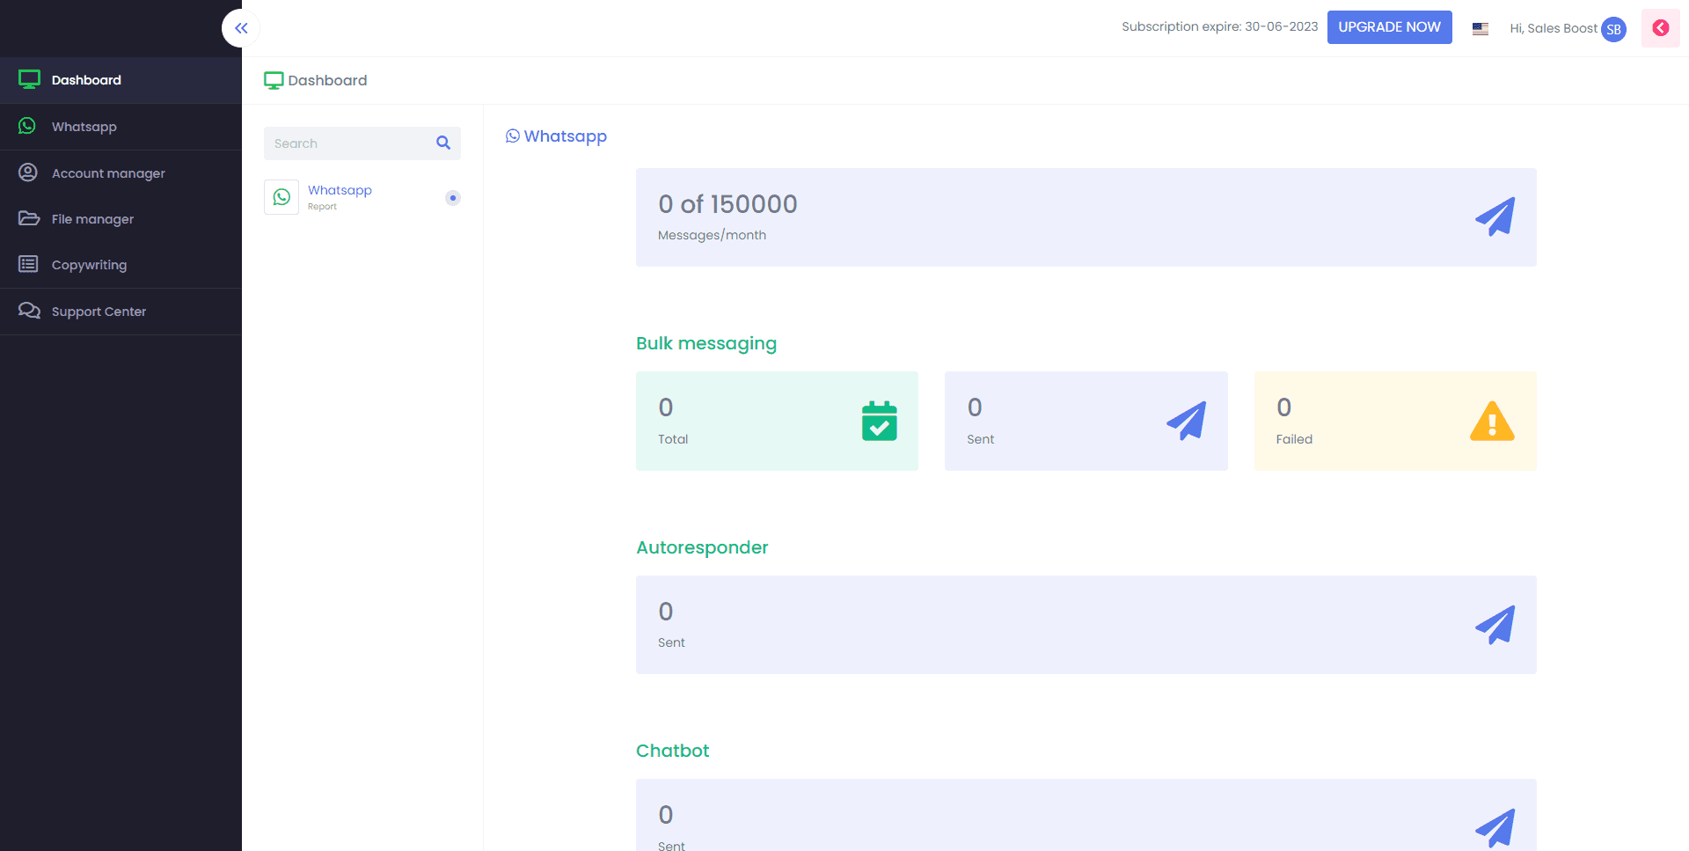Click the calendar check icon on Total card
The image size is (1689, 851).
click(878, 421)
